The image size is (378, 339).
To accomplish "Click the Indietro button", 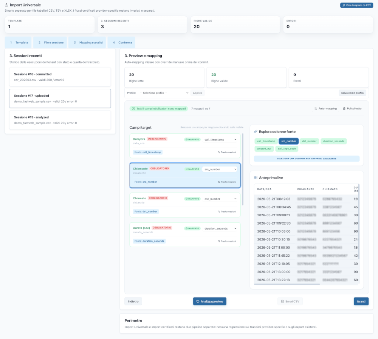I will click(133, 302).
